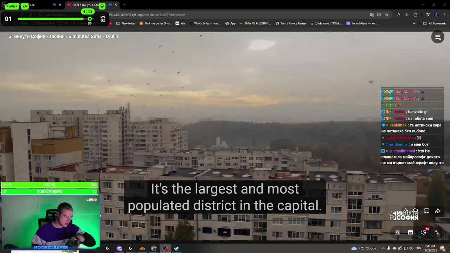450x253 pixels.
Task: Open the Chrome three-dot menu
Action: tap(445, 15)
